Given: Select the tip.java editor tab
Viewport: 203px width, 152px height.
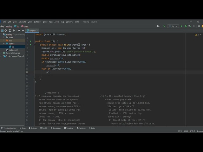Looking at the screenshot, I should coord(32,31).
